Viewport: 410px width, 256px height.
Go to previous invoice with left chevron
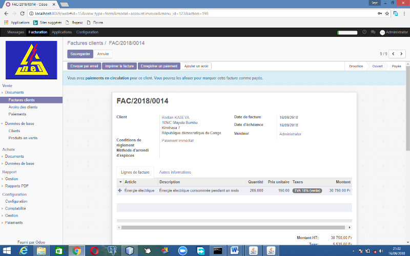[393, 54]
